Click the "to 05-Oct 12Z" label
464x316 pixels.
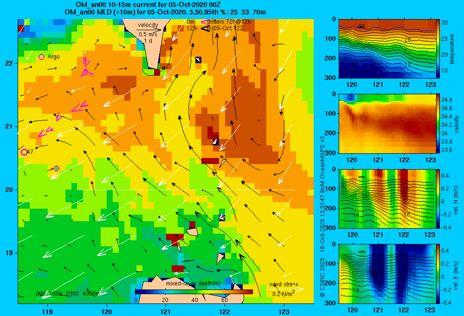(226, 28)
